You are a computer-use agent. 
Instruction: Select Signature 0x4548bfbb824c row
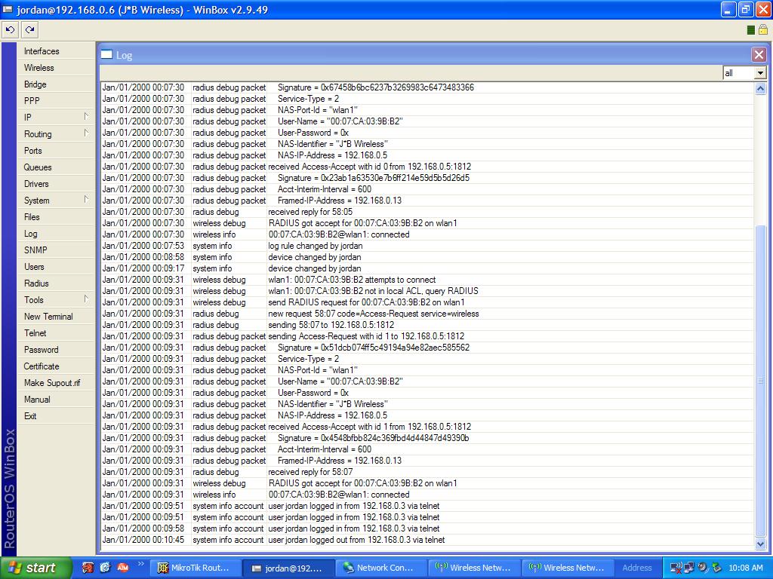click(427, 438)
